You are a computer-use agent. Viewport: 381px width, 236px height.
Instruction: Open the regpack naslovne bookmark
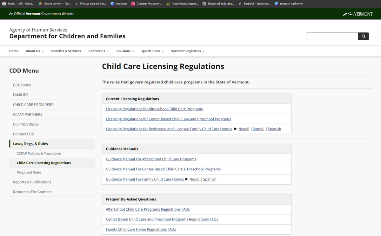tap(289, 4)
